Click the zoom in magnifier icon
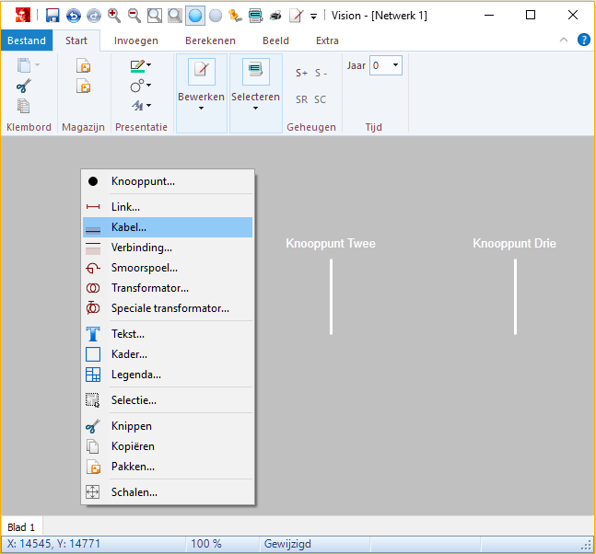This screenshot has height=554, width=596. point(114,16)
